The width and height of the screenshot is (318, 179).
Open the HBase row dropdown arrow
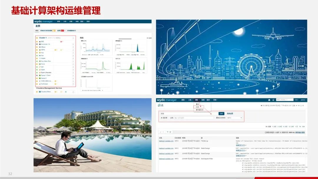(x=73, y=47)
